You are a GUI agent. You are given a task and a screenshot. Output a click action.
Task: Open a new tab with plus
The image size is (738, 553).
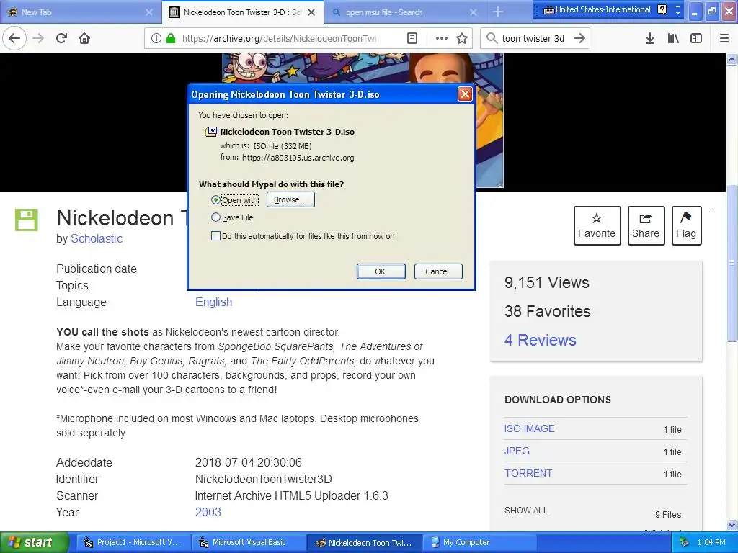click(498, 12)
